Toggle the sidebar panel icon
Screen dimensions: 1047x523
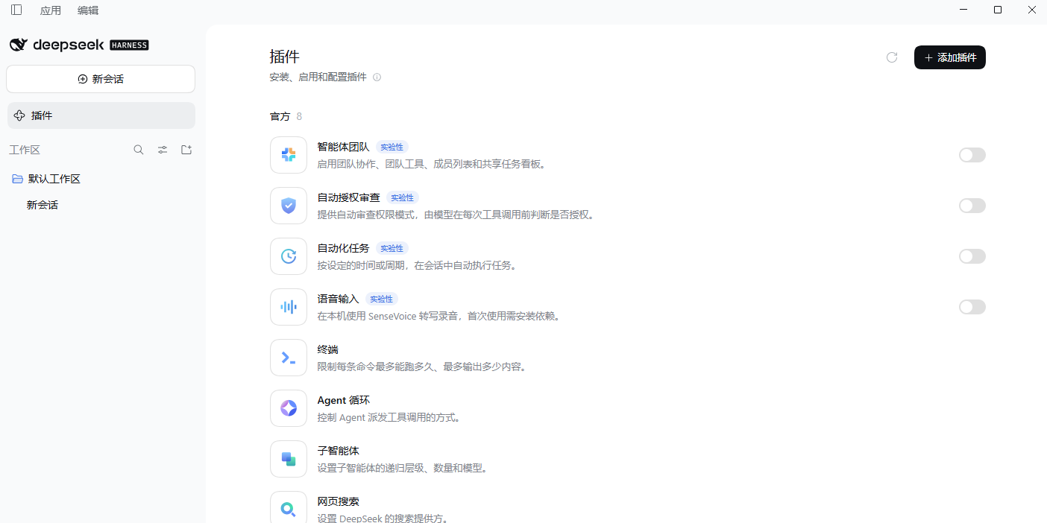click(x=16, y=10)
